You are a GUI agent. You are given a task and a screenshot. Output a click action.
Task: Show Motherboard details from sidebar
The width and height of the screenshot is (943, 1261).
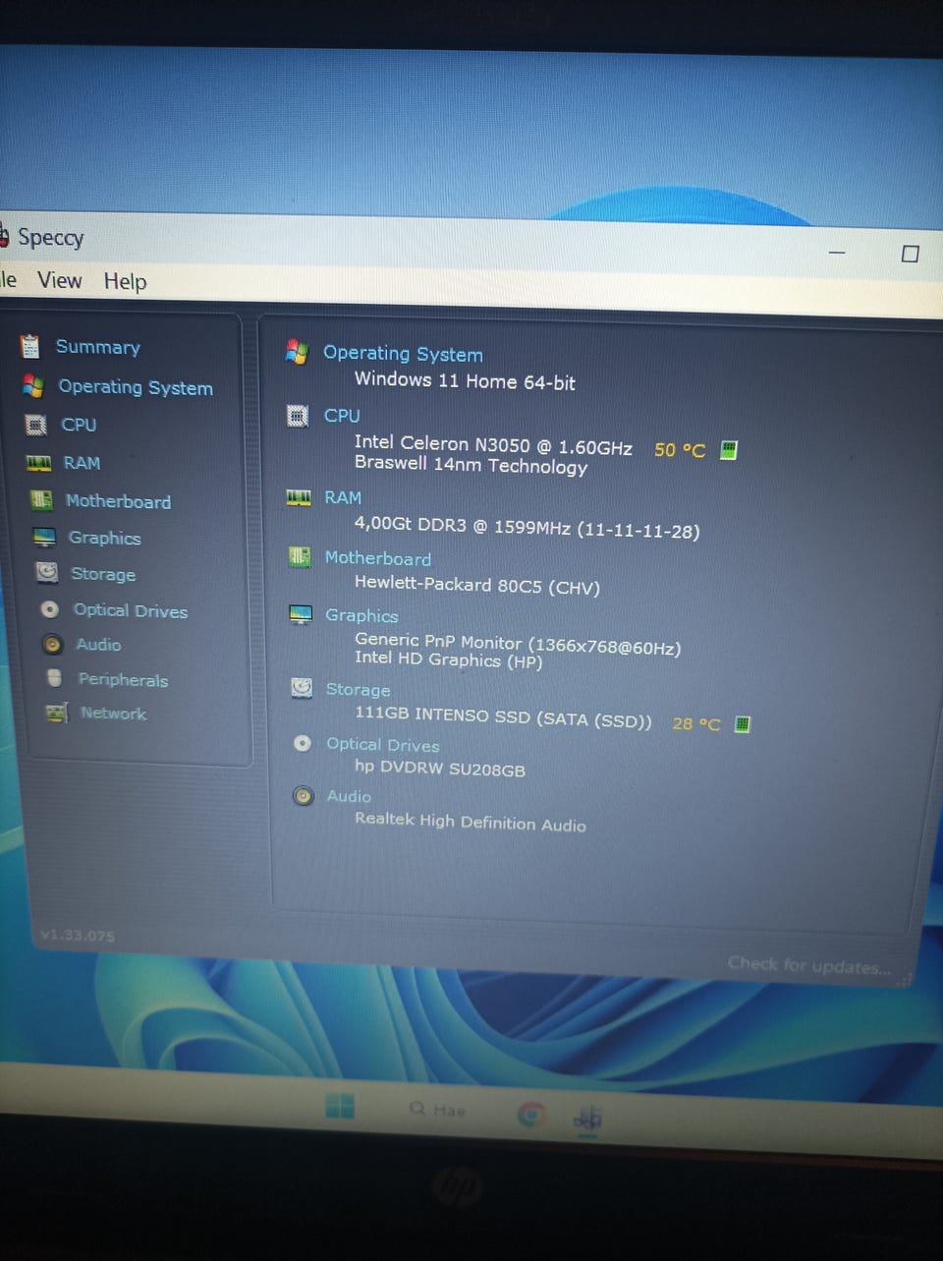point(118,501)
